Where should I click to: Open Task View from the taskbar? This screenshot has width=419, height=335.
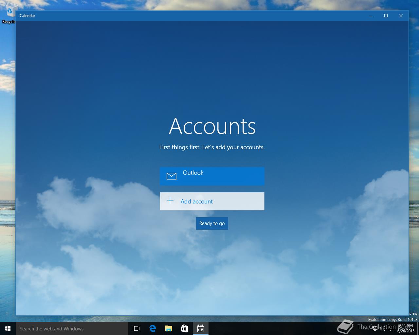coord(136,328)
